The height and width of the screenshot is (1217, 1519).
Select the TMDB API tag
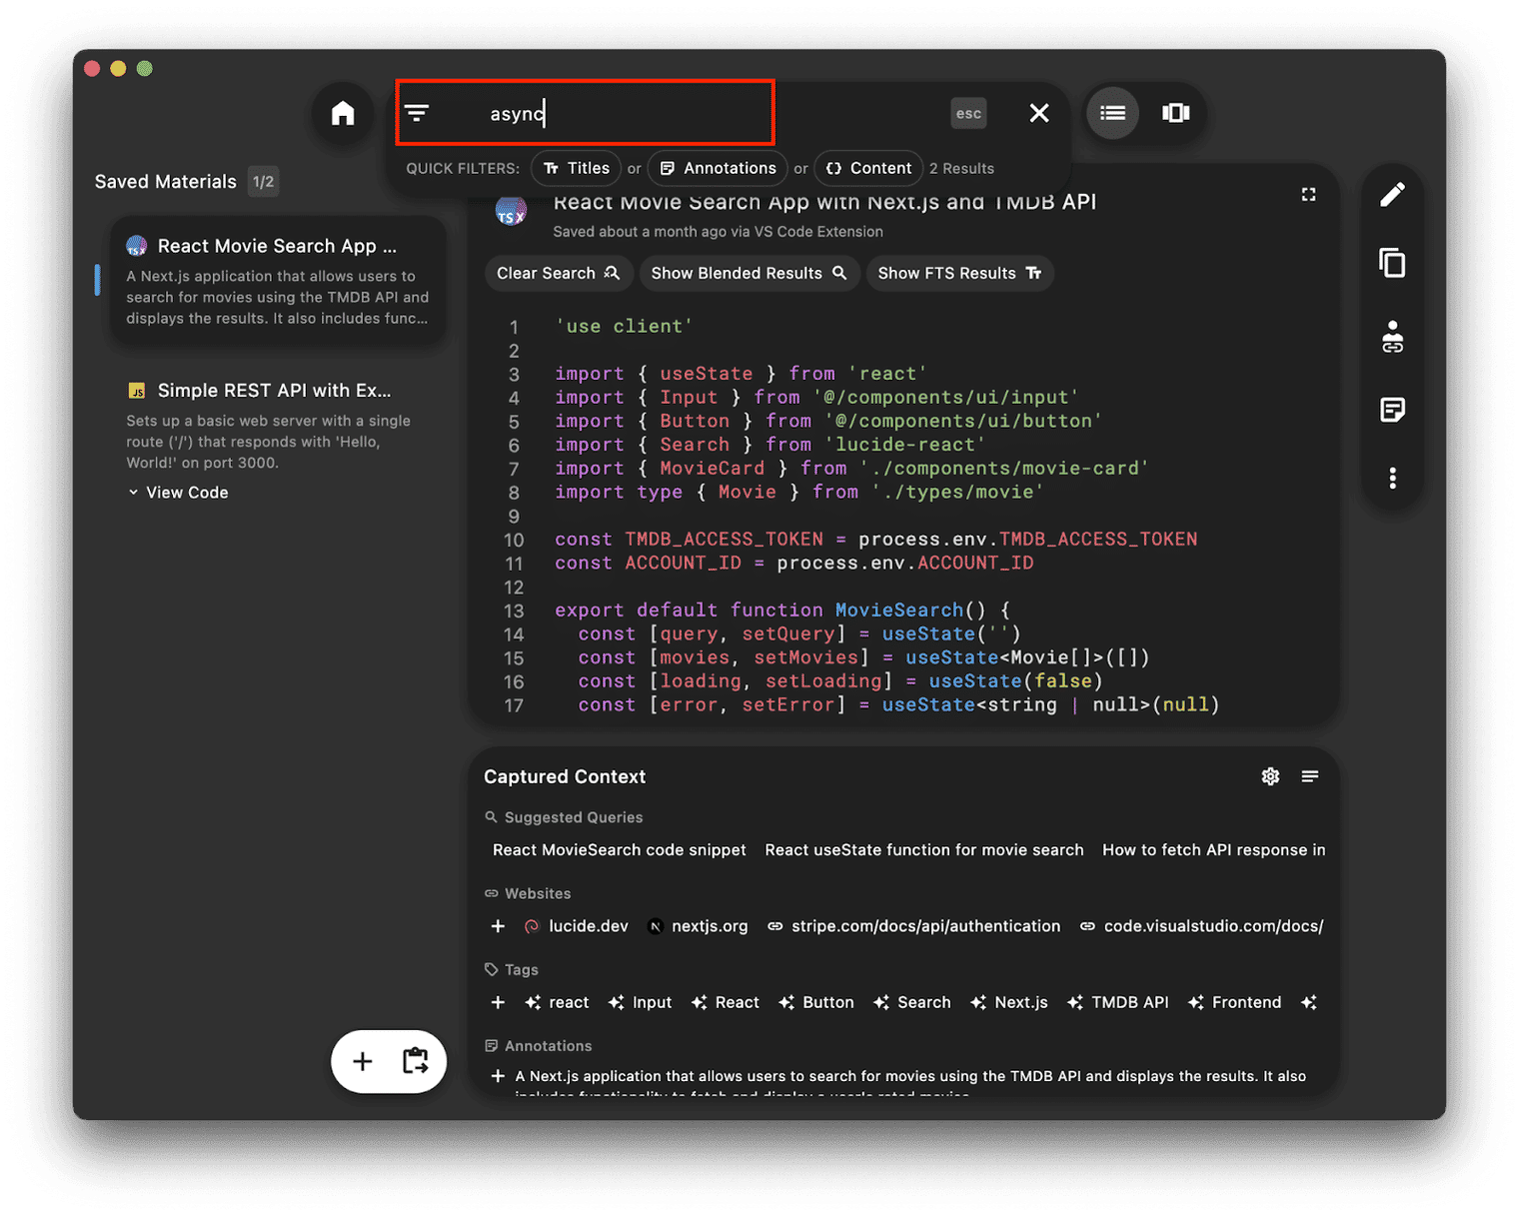[x=1118, y=1002]
